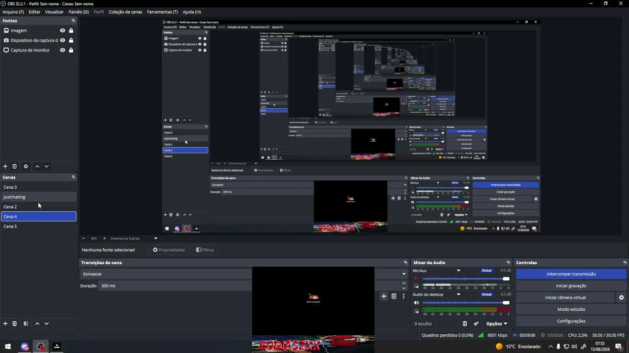Open system volume icon in tray

coord(575,347)
